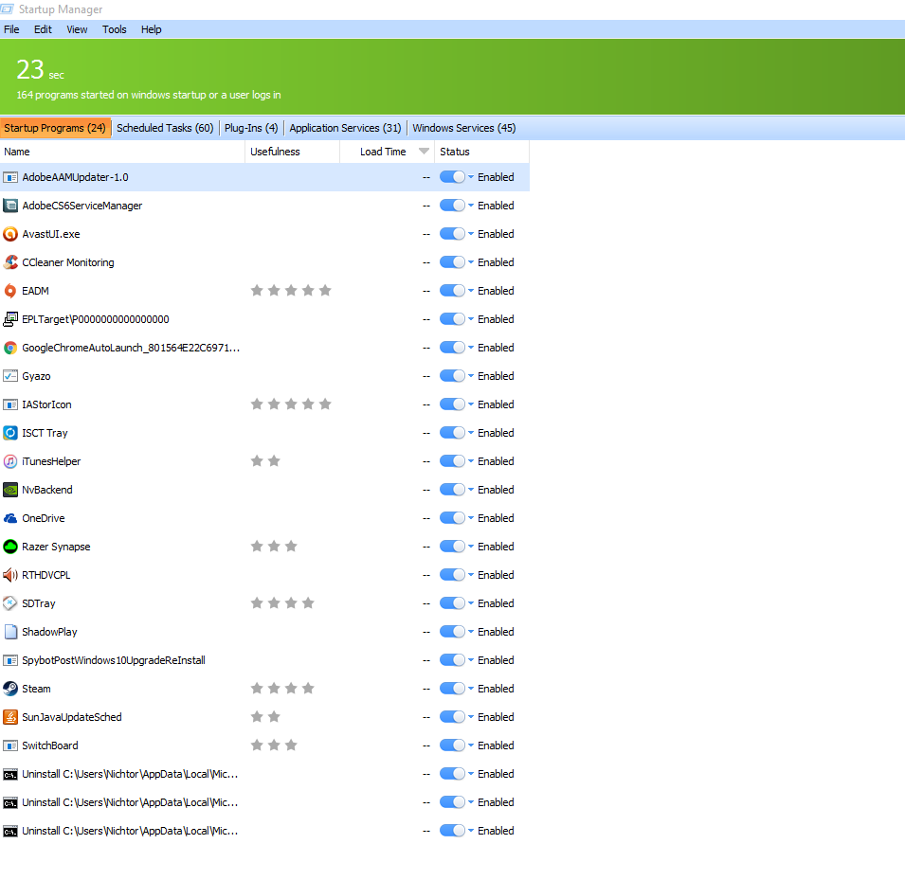Turn off the EADM startup switch
The image size is (905, 880).
(452, 291)
